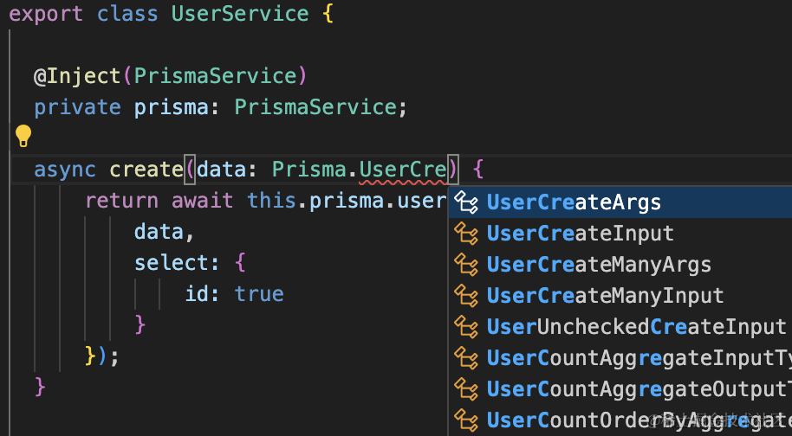Viewport: 792px width, 436px height.
Task: Click the true value after id
Action: (x=259, y=294)
